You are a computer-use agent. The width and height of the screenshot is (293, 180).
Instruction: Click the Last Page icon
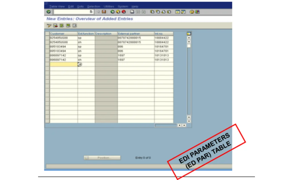pos(169,12)
